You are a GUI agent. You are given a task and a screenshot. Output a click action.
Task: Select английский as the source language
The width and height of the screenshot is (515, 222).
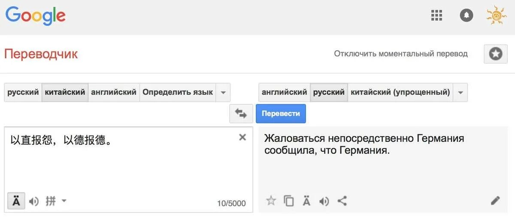click(x=114, y=92)
